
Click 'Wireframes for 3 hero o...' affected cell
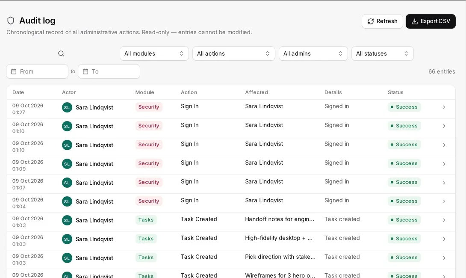click(280, 275)
